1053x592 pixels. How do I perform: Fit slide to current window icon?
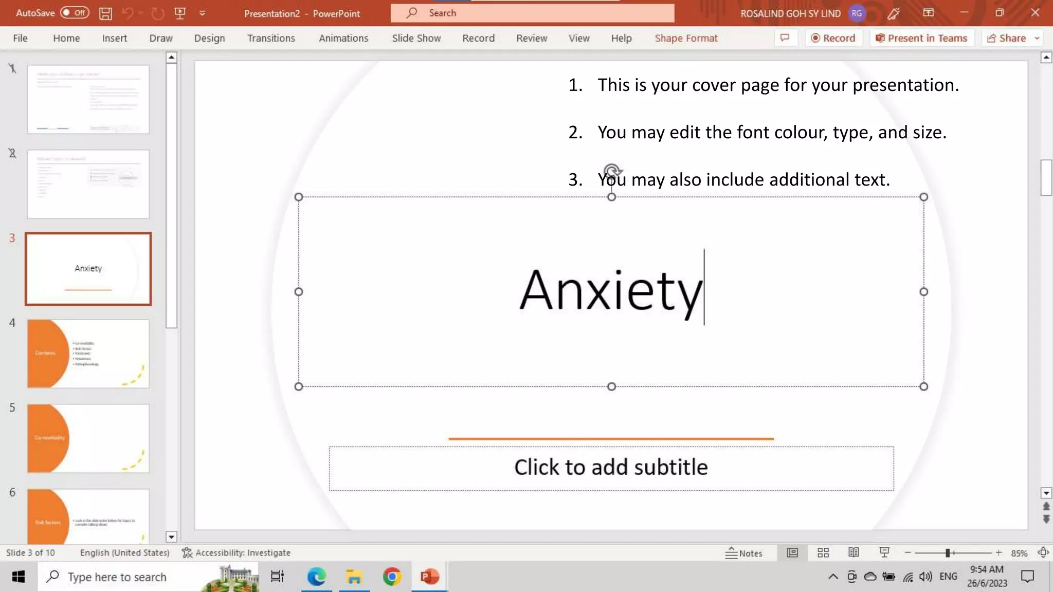(x=1043, y=553)
